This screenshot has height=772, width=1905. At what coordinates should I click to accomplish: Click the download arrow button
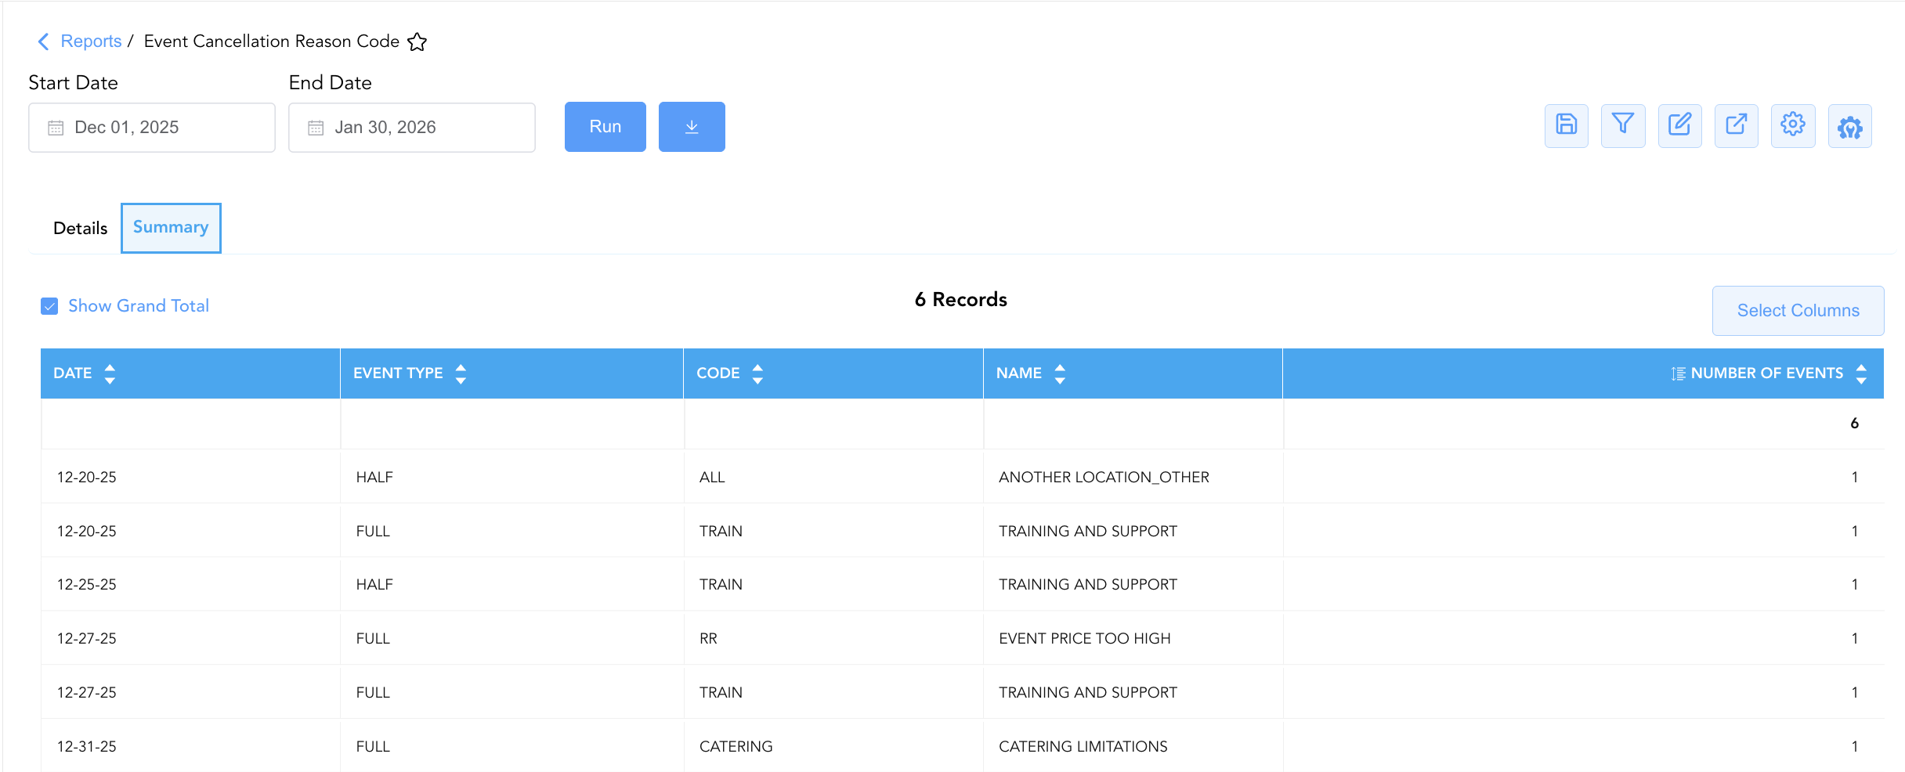(x=692, y=127)
